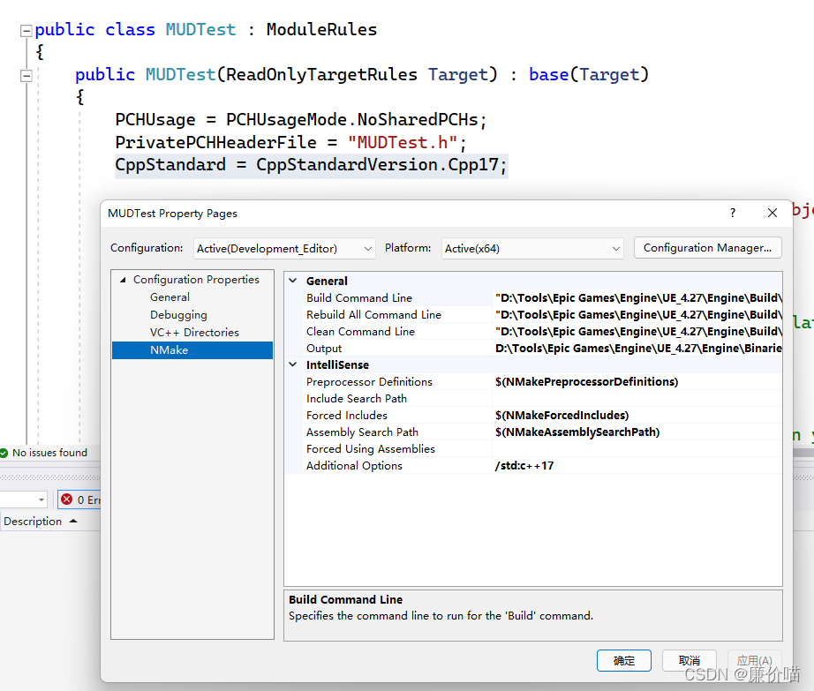Toggle the 0 Errors filter button
The height and width of the screenshot is (691, 814).
(x=79, y=499)
